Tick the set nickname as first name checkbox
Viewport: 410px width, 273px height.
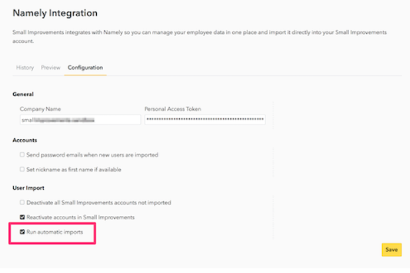(22, 170)
